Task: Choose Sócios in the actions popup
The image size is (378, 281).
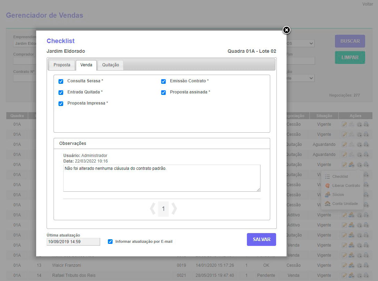Action: tap(338, 195)
